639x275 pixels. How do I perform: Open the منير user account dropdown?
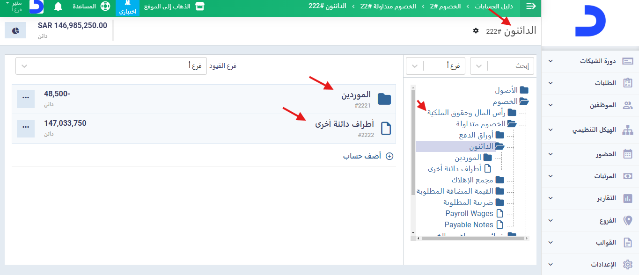[x=14, y=6]
